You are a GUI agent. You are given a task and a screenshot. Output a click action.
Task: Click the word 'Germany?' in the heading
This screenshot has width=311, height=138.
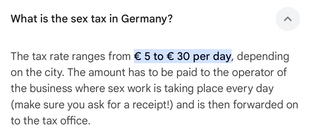pos(147,19)
